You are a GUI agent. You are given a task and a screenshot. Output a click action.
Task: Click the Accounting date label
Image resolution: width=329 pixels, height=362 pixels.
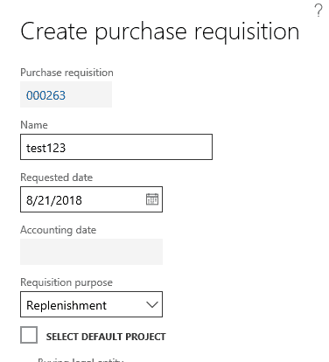click(x=58, y=230)
